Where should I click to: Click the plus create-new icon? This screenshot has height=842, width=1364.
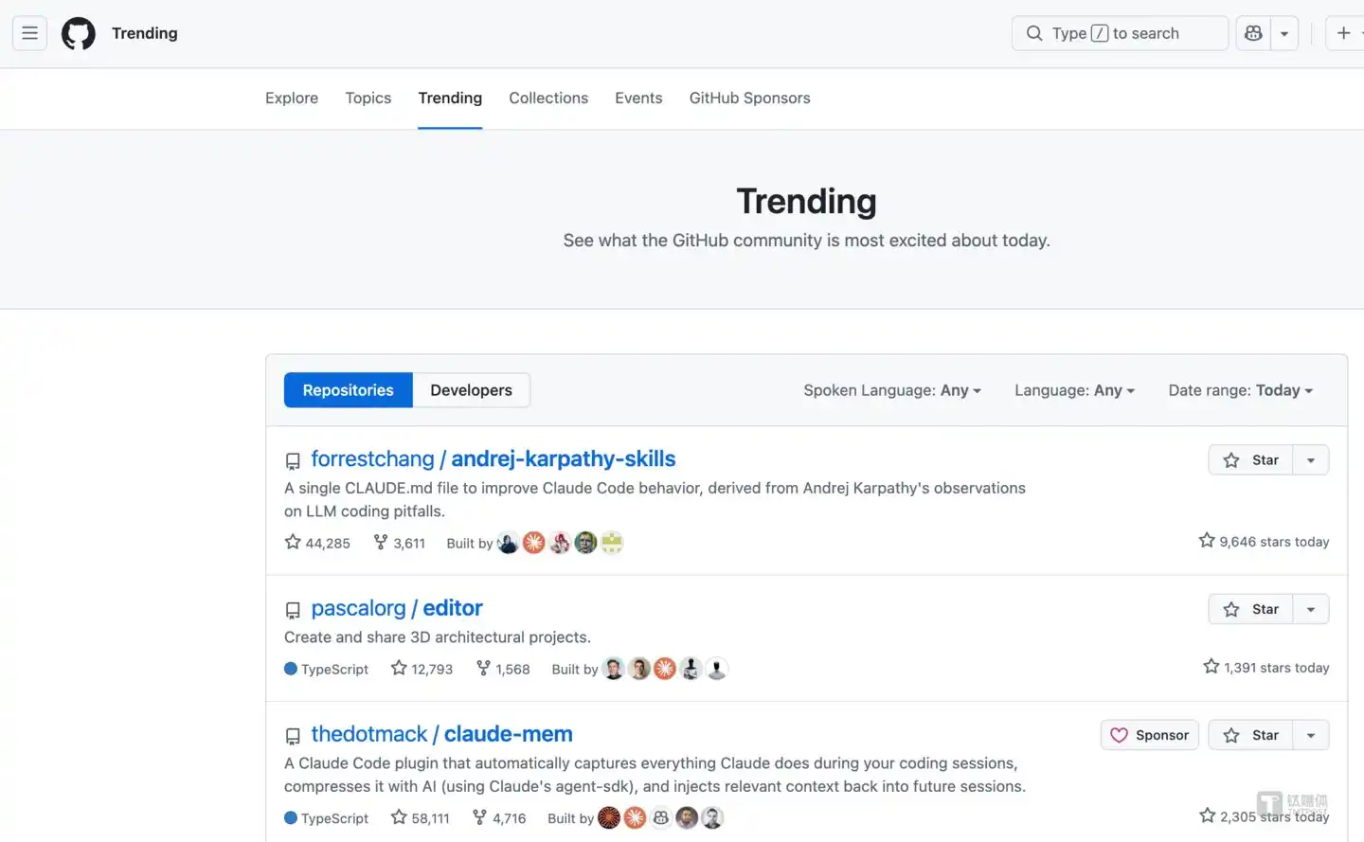coord(1343,33)
